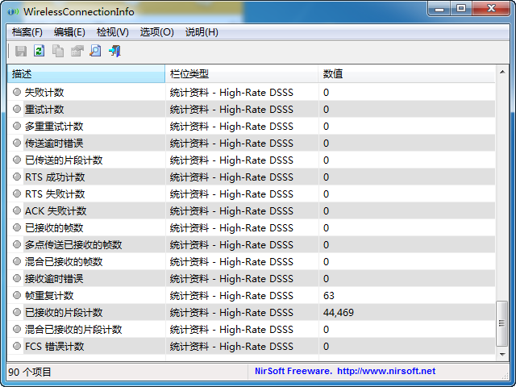
Task: Select the ACK 失败计数 row
Action: [x=251, y=211]
